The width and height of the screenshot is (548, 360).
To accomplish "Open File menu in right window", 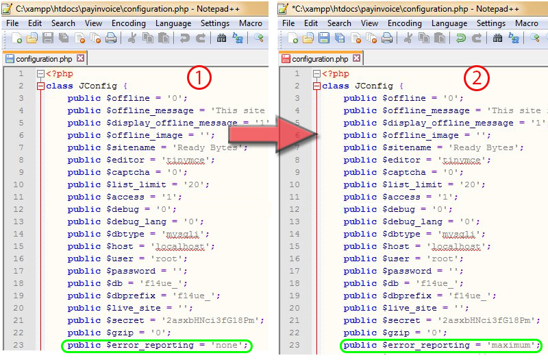I will 288,23.
